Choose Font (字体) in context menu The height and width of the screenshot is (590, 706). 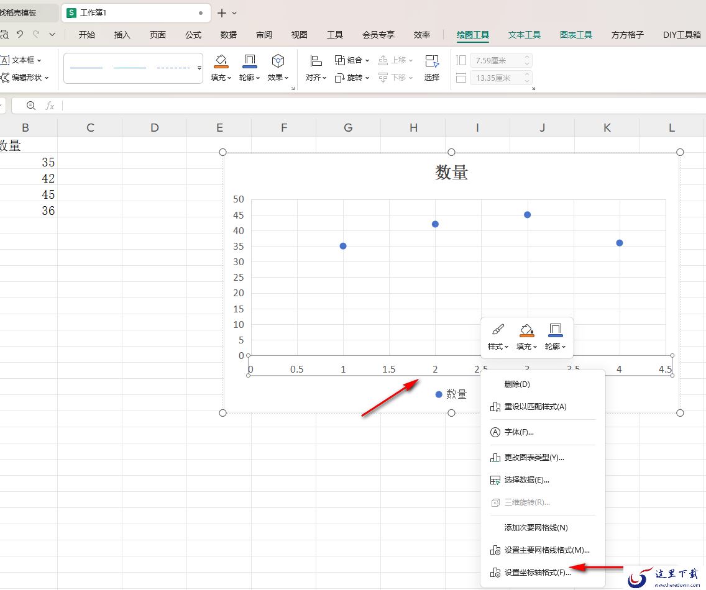pos(543,432)
